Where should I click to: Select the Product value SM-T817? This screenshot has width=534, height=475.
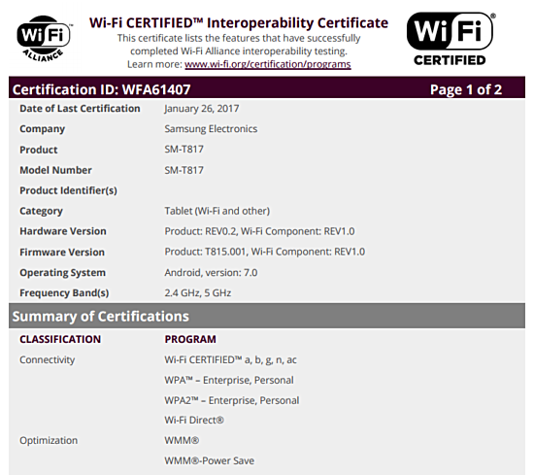tap(184, 150)
